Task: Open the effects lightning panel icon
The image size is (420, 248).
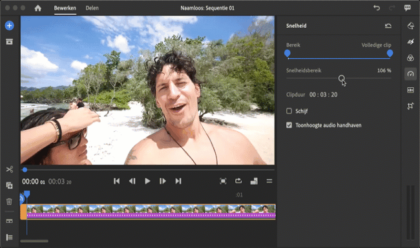Action: pyautogui.click(x=410, y=42)
